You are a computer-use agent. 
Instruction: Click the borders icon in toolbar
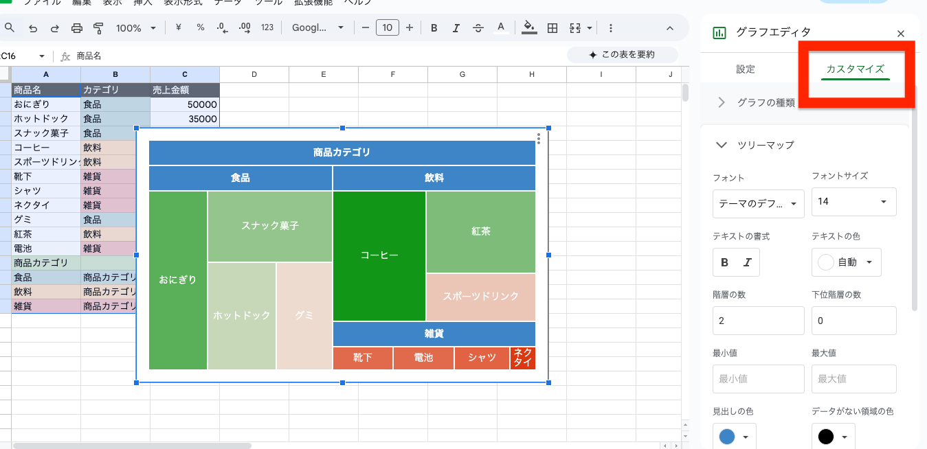point(552,28)
